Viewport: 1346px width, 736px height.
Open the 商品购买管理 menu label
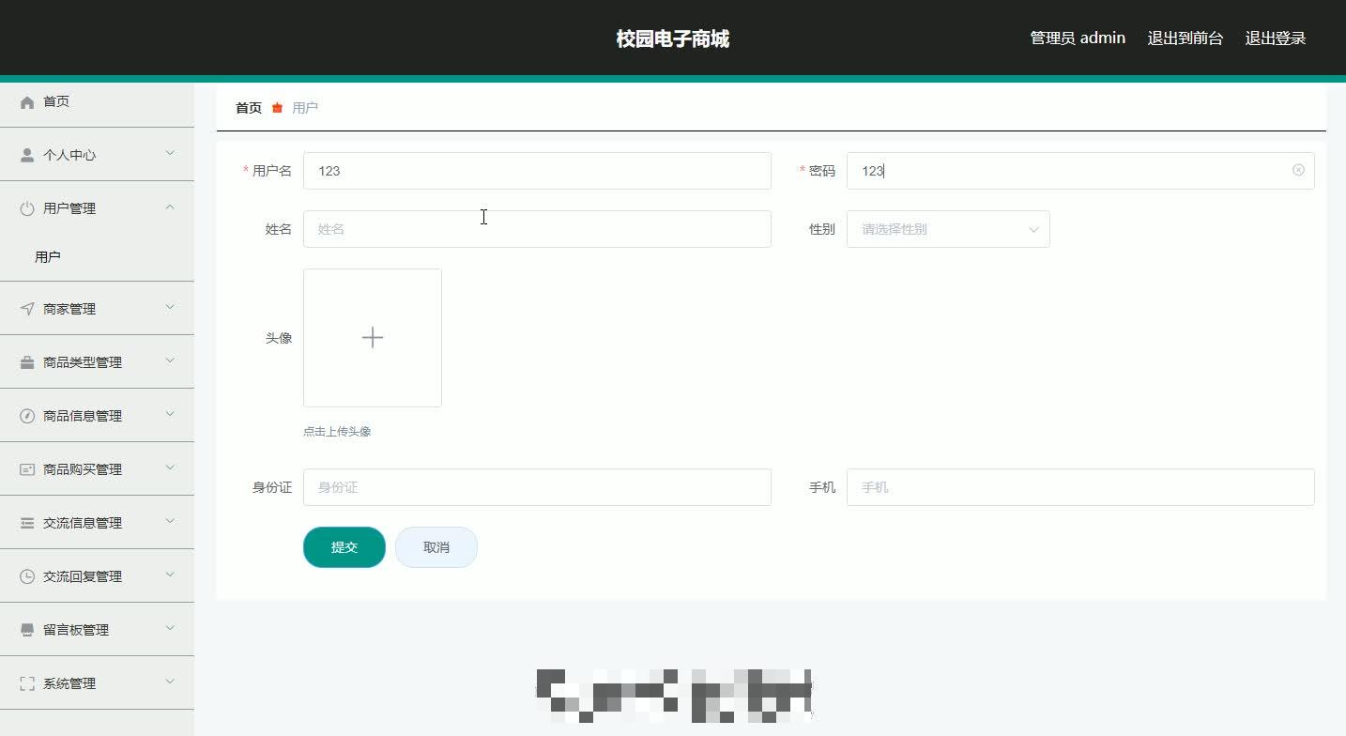[83, 469]
